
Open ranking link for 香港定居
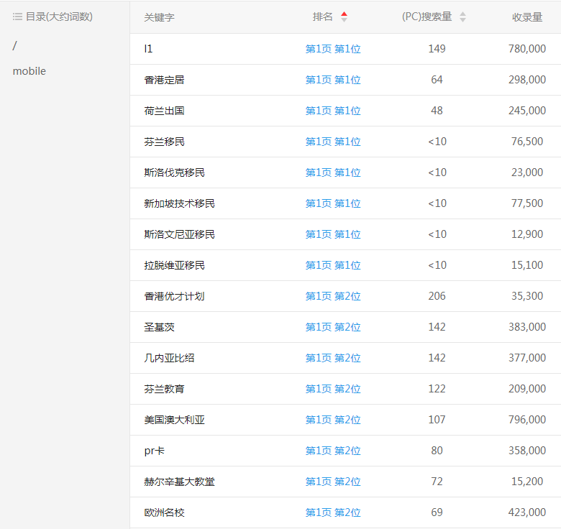(333, 80)
